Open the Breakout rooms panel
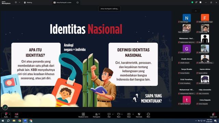The image size is (219, 123). point(83,115)
